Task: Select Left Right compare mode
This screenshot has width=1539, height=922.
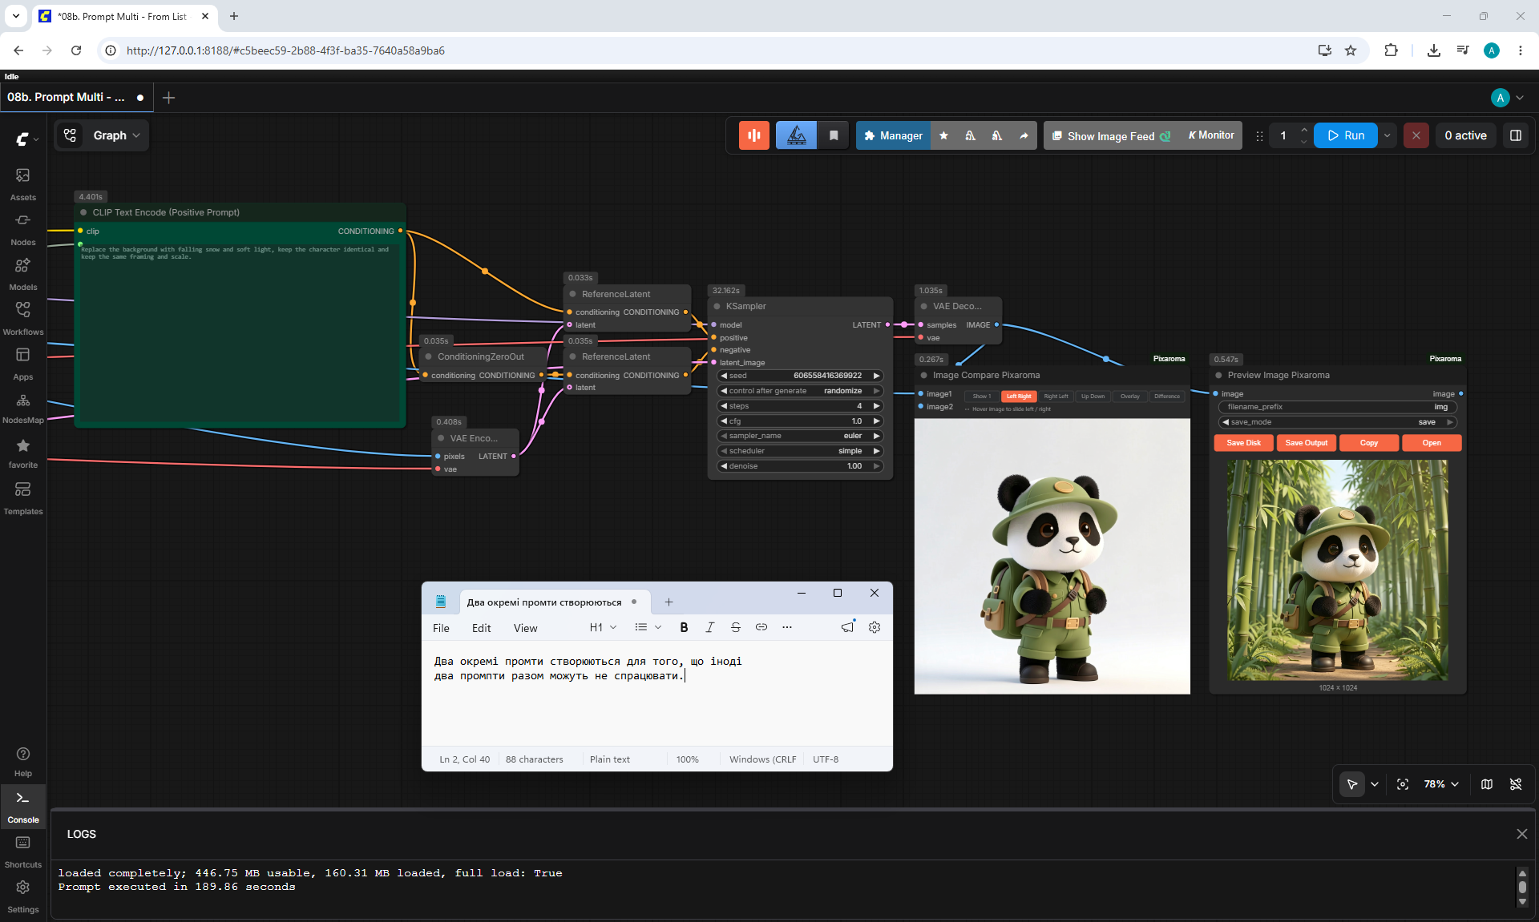Action: (x=1019, y=397)
